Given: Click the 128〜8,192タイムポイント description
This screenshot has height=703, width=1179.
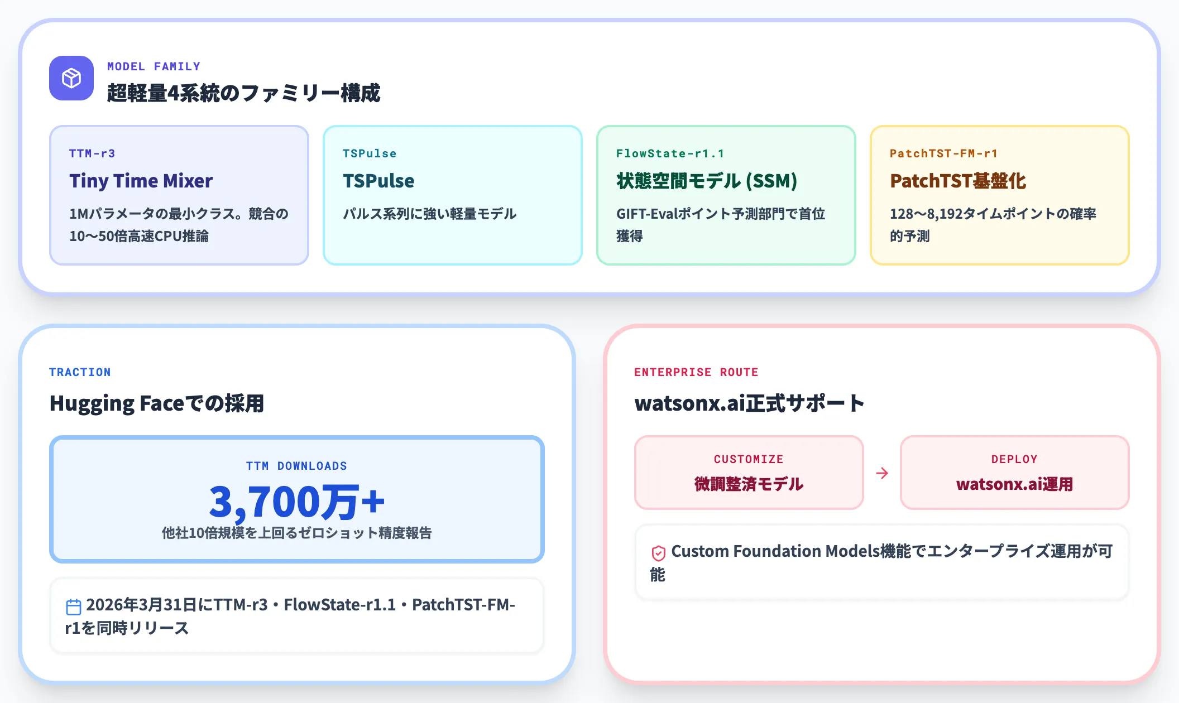Looking at the screenshot, I should point(993,225).
